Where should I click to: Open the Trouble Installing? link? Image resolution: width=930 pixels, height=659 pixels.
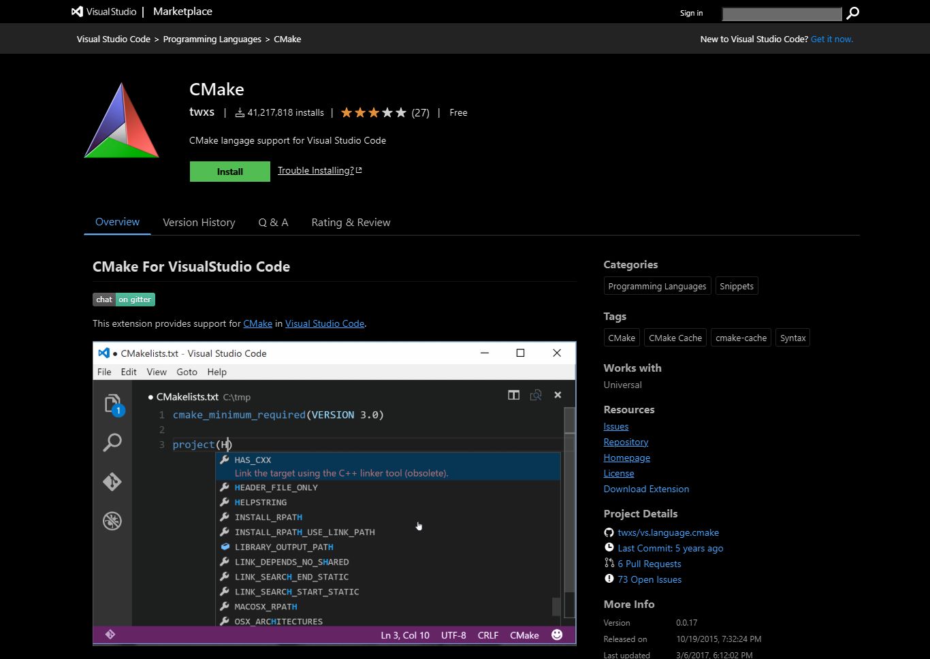(x=319, y=170)
